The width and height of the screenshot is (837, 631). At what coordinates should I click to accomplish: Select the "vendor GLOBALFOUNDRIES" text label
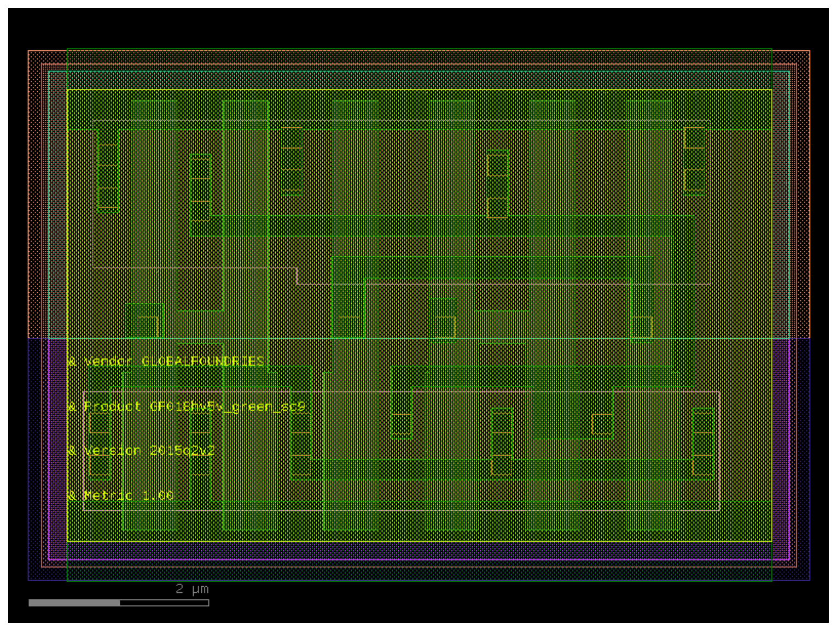pyautogui.click(x=174, y=362)
